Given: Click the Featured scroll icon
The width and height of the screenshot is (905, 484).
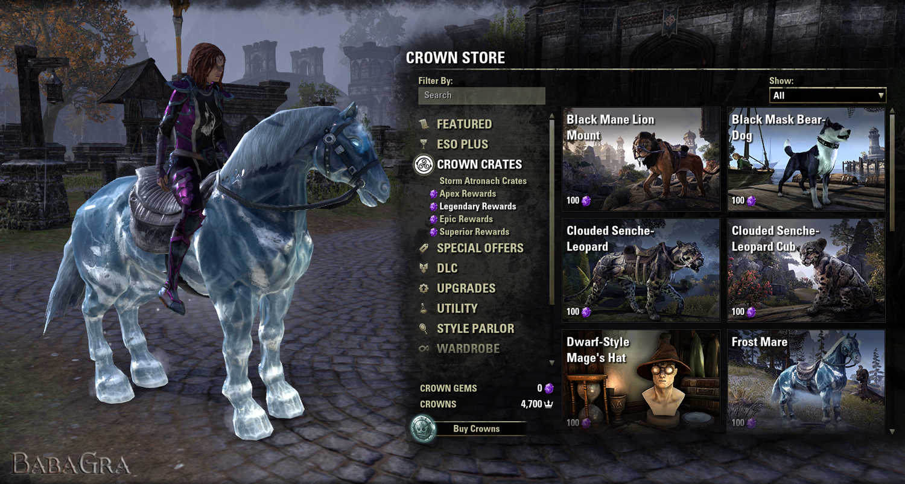Looking at the screenshot, I should (x=424, y=124).
